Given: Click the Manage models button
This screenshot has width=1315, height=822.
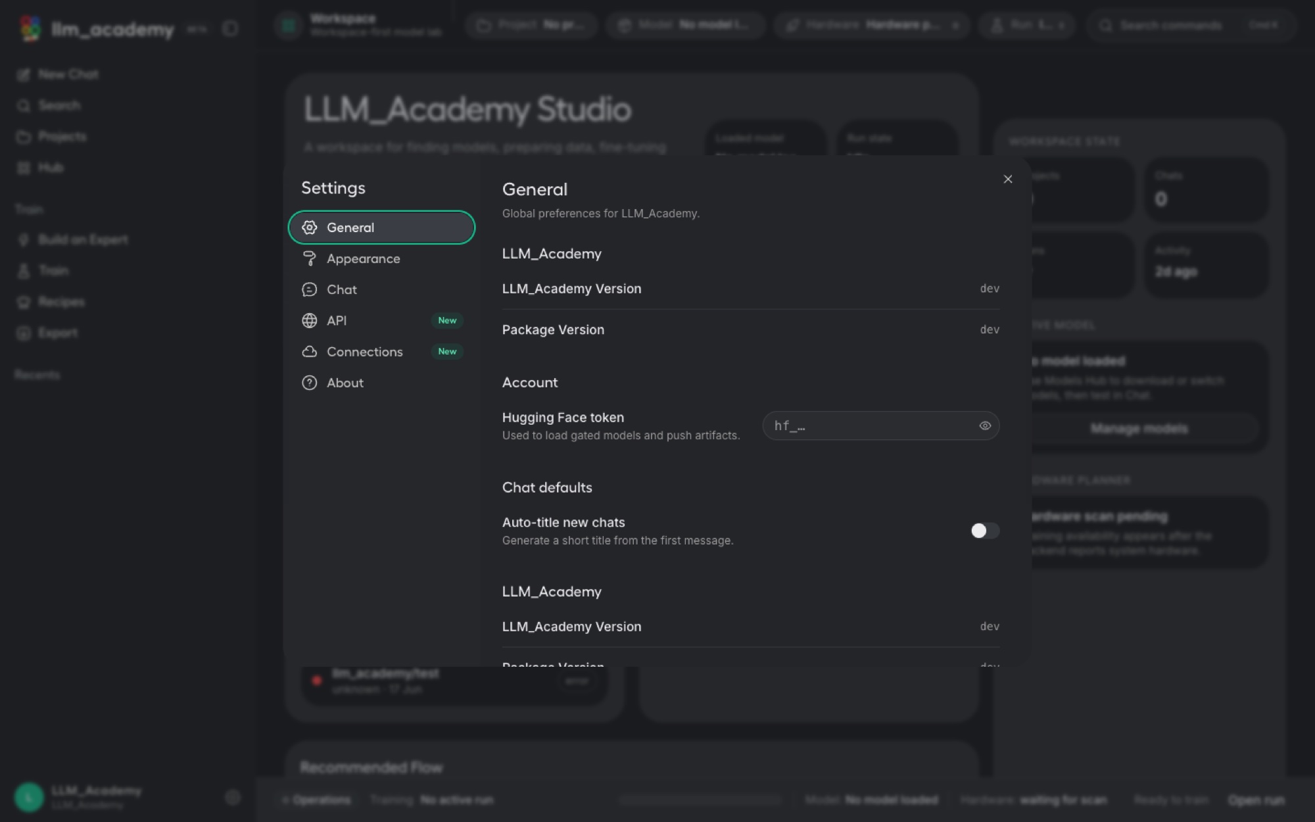Looking at the screenshot, I should [x=1139, y=429].
